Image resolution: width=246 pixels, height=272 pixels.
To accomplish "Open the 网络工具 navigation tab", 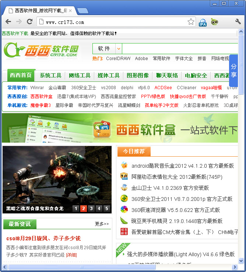I will point(80,76).
